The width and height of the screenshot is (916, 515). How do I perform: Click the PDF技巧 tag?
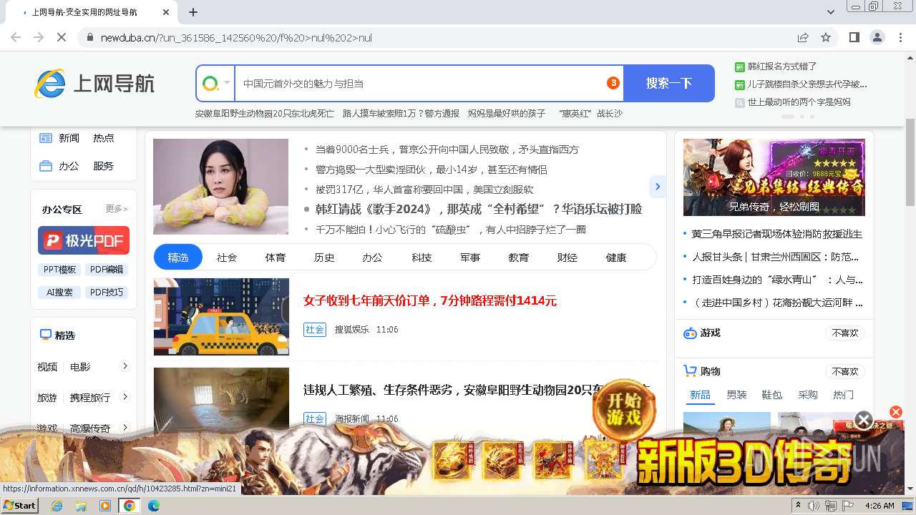click(x=107, y=293)
